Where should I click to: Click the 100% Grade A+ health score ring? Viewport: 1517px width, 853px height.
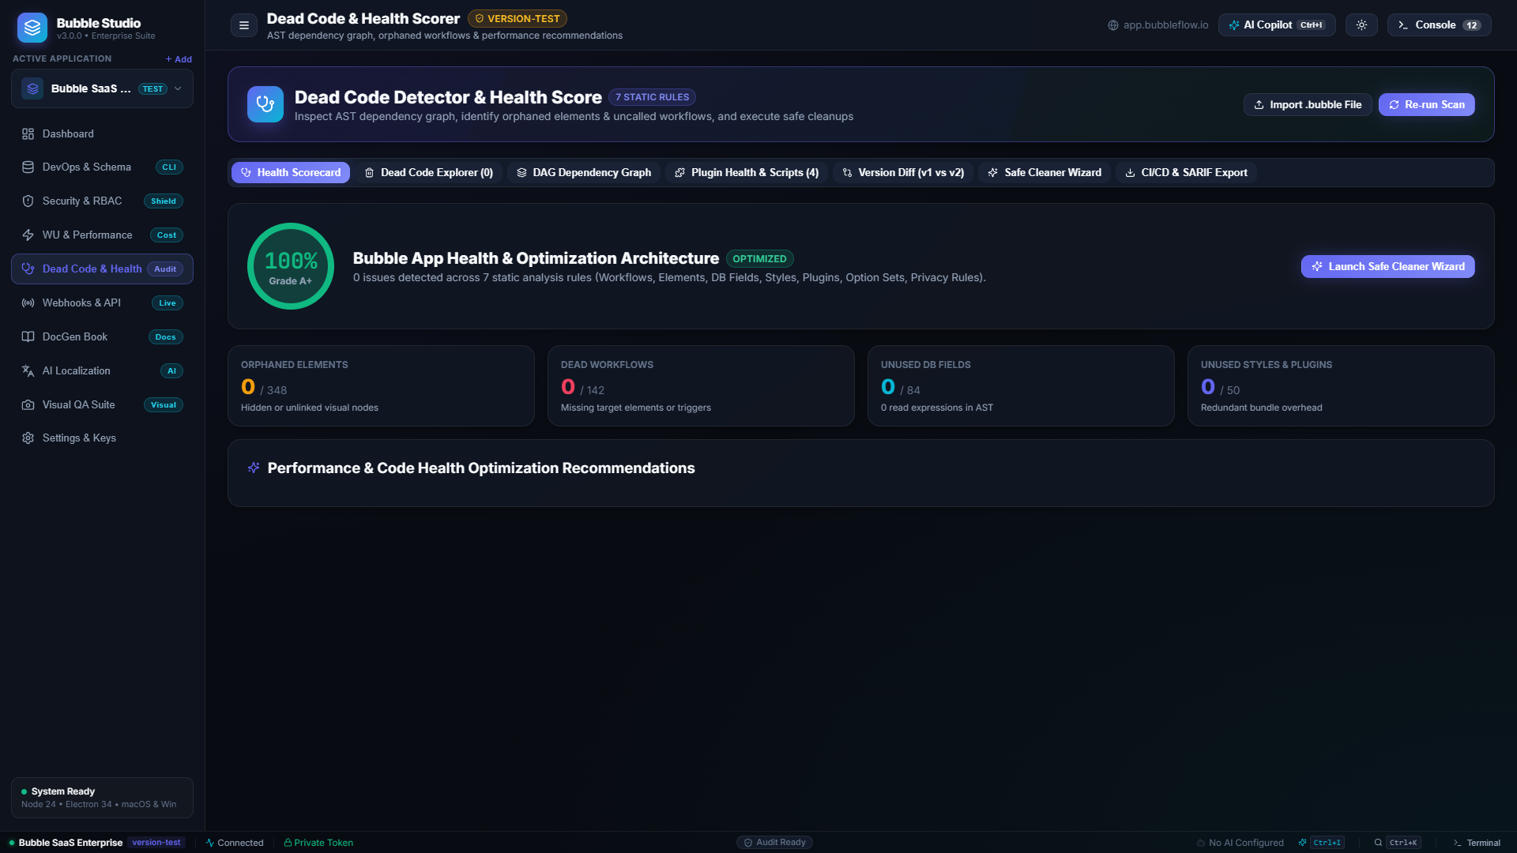tap(291, 266)
